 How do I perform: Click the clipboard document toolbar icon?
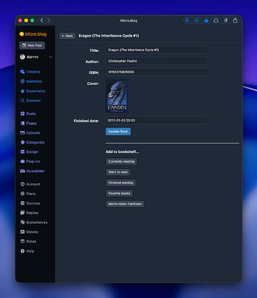pos(225,20)
